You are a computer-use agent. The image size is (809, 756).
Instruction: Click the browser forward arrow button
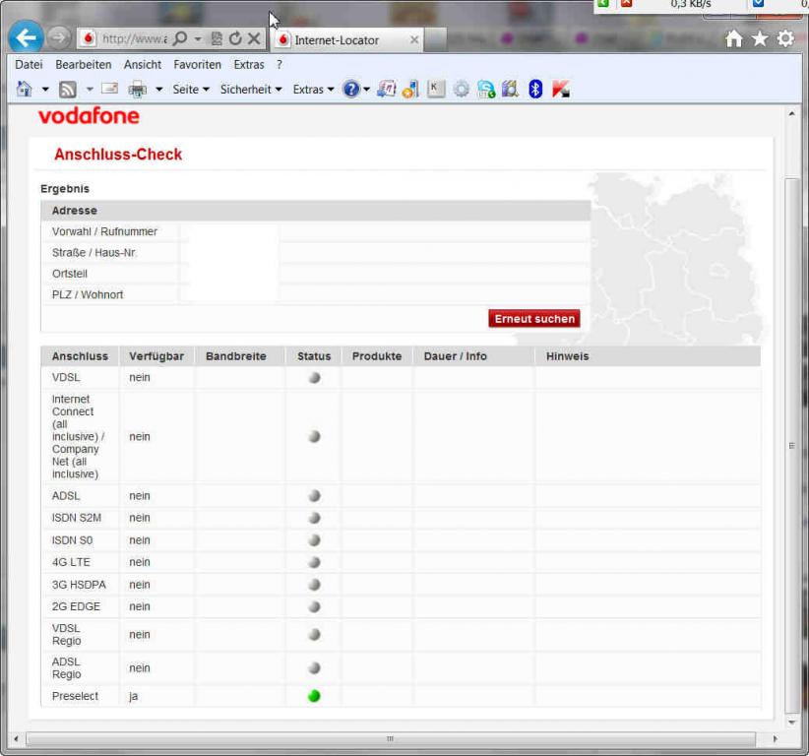(x=58, y=37)
